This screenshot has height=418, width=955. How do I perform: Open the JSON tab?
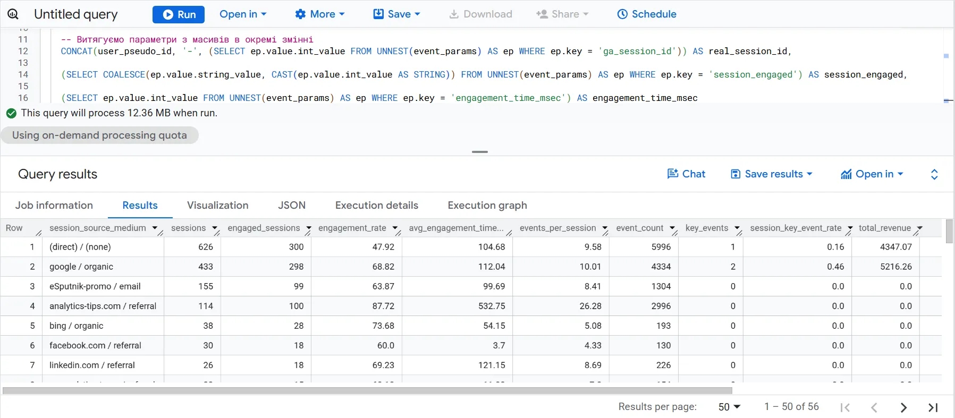click(x=292, y=206)
